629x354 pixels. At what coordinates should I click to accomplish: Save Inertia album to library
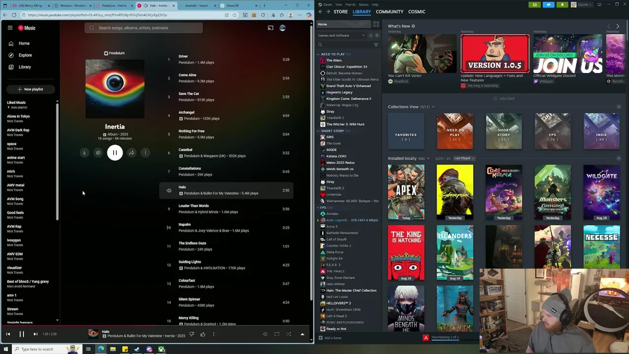(x=98, y=153)
